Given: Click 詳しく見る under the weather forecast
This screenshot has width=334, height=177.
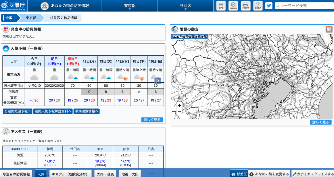Looking at the screenshot, I should [x=152, y=120].
